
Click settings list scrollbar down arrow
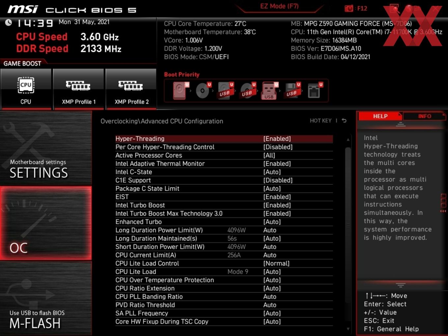(x=348, y=329)
